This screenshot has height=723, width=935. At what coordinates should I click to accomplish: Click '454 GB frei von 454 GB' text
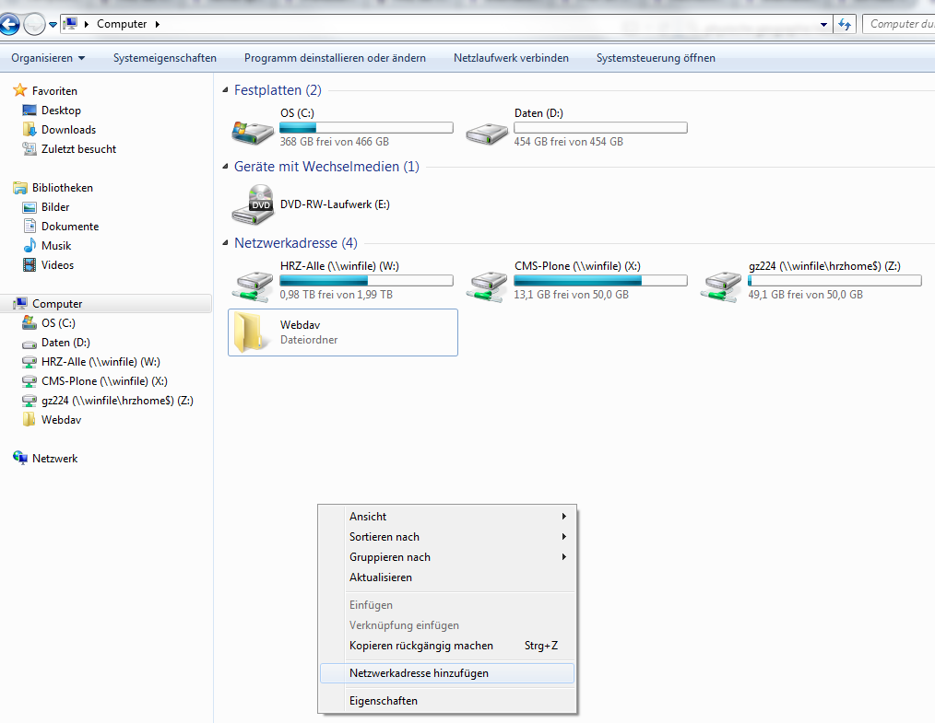[568, 142]
